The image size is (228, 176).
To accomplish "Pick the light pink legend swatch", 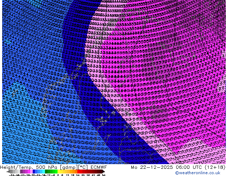I will pos(31,171).
